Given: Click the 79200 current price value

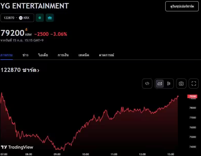Looking at the screenshot, I should tap(12, 33).
